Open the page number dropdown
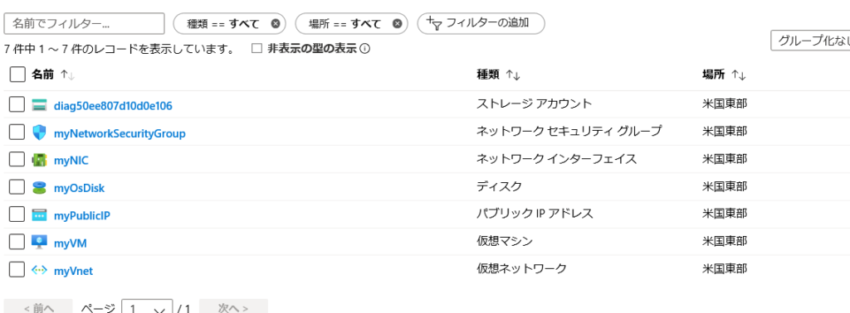Screen dimensions: 850x313 pos(148,308)
